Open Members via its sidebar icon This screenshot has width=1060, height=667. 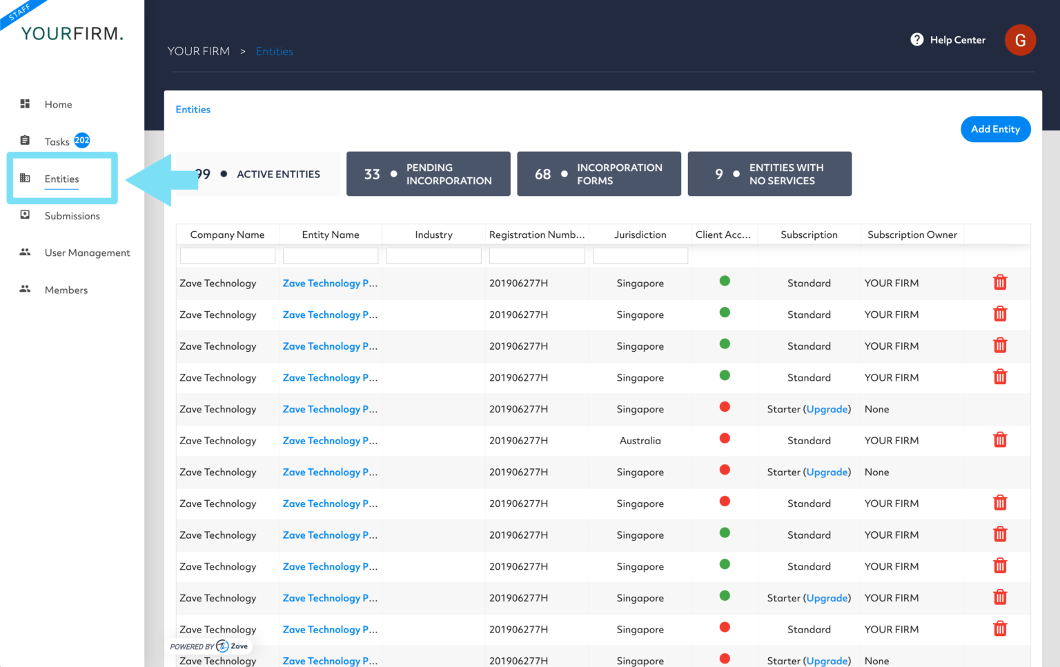point(25,290)
